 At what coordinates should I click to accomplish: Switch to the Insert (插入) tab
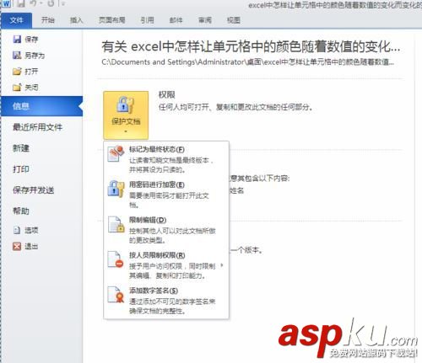(76, 20)
